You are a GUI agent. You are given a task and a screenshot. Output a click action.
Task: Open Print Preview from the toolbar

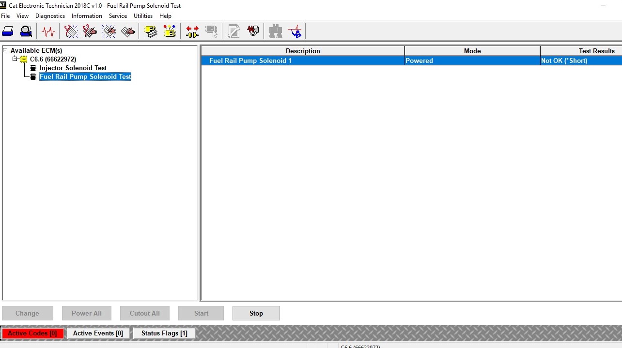26,32
